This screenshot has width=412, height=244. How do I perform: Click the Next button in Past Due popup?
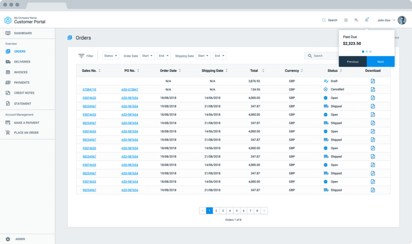[380, 62]
